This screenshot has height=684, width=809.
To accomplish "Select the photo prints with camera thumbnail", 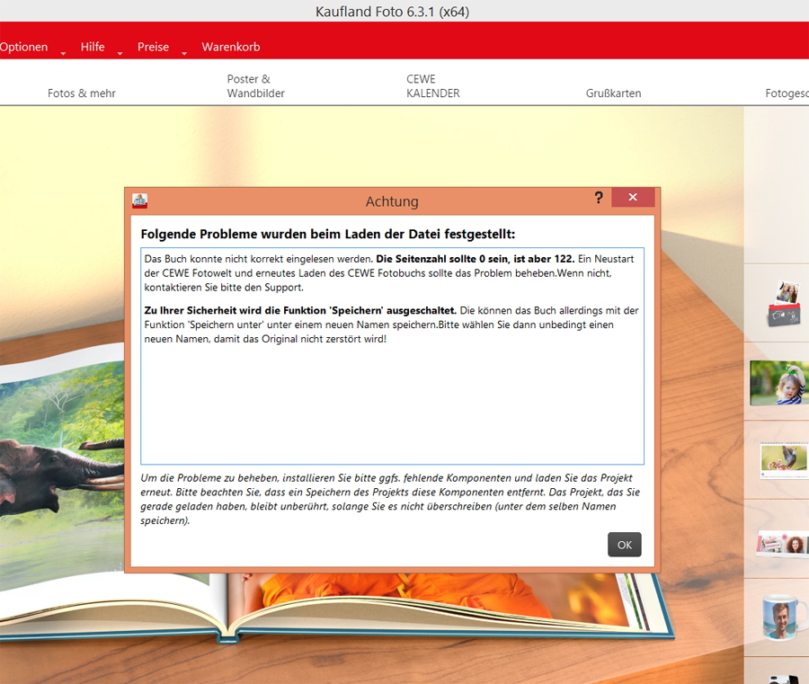I will coord(784,304).
